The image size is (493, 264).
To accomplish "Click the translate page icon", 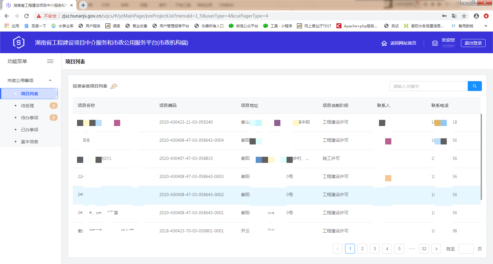I will point(454,16).
